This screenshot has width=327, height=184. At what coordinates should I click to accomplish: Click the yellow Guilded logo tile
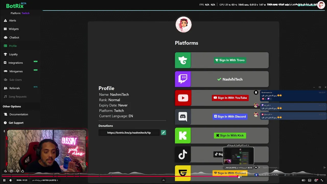183,173
